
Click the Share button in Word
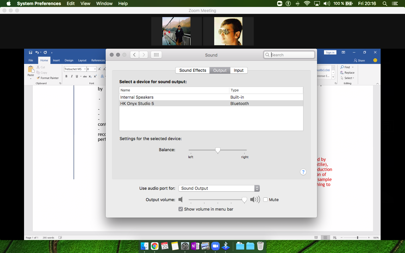tap(359, 60)
